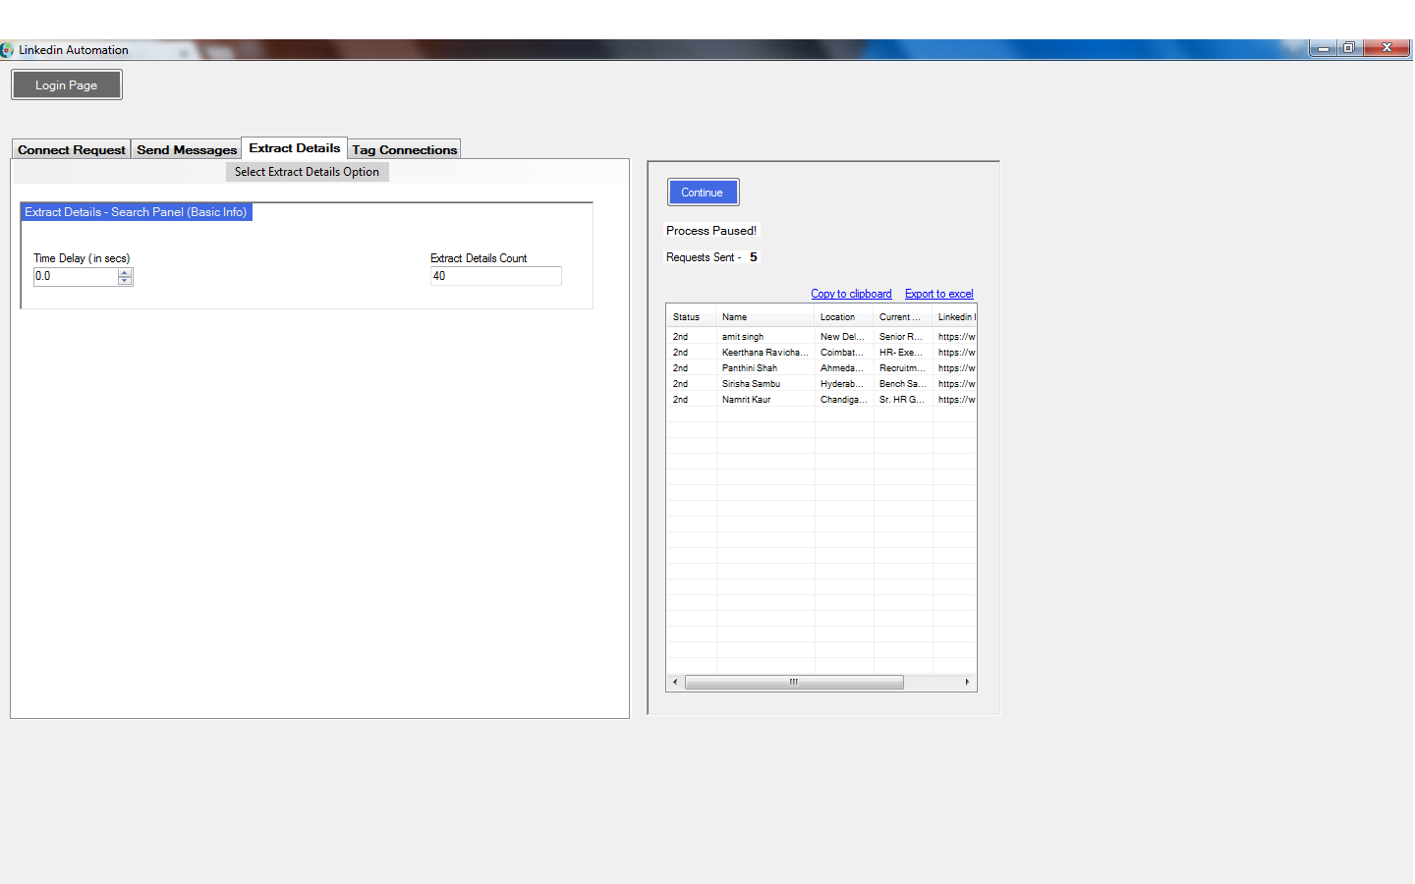Viewport: 1415px width, 884px height.
Task: Click the https link cell for amit singh
Action: click(x=955, y=337)
